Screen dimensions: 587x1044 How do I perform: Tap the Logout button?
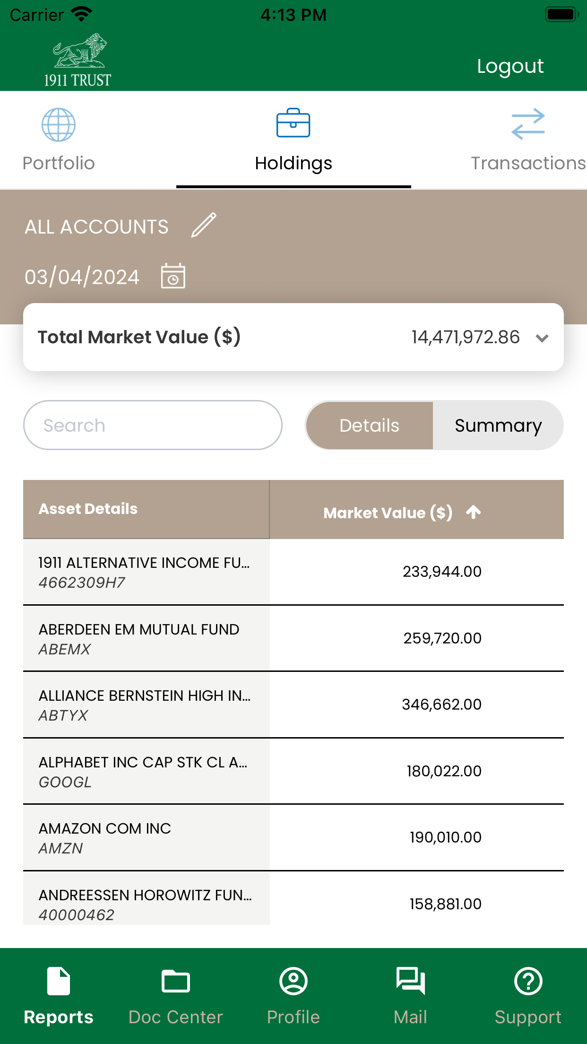click(x=510, y=66)
